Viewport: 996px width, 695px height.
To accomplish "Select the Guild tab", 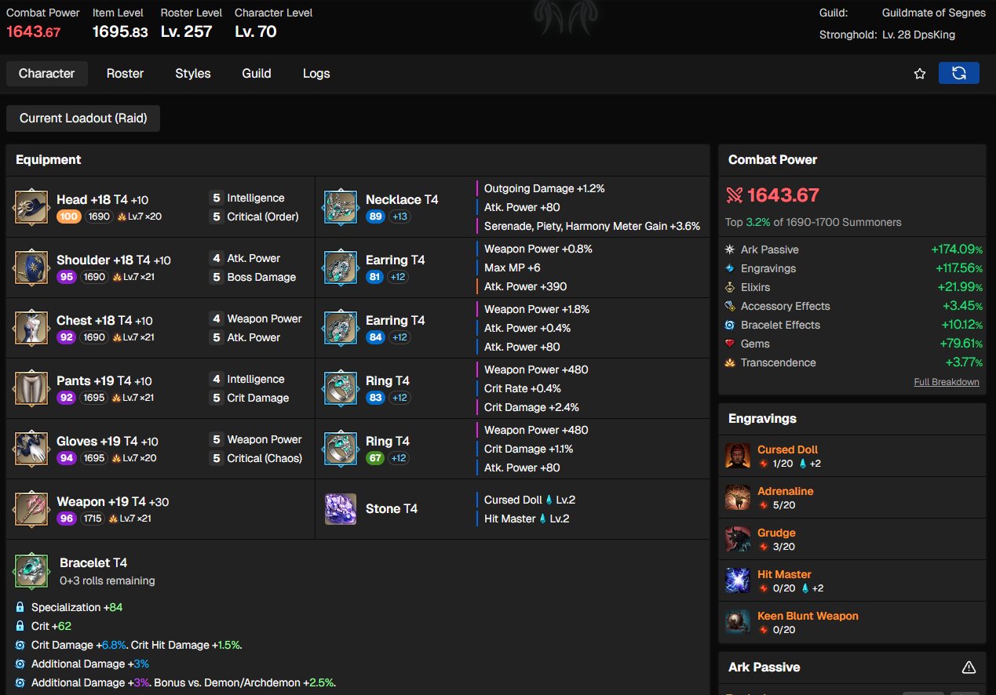I will pyautogui.click(x=256, y=74).
